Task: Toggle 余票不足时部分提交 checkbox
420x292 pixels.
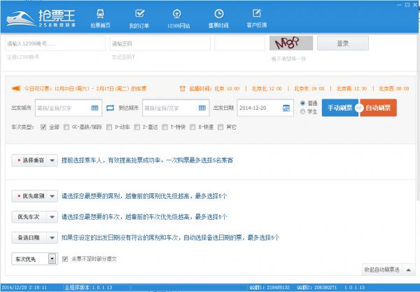Action: [x=66, y=259]
